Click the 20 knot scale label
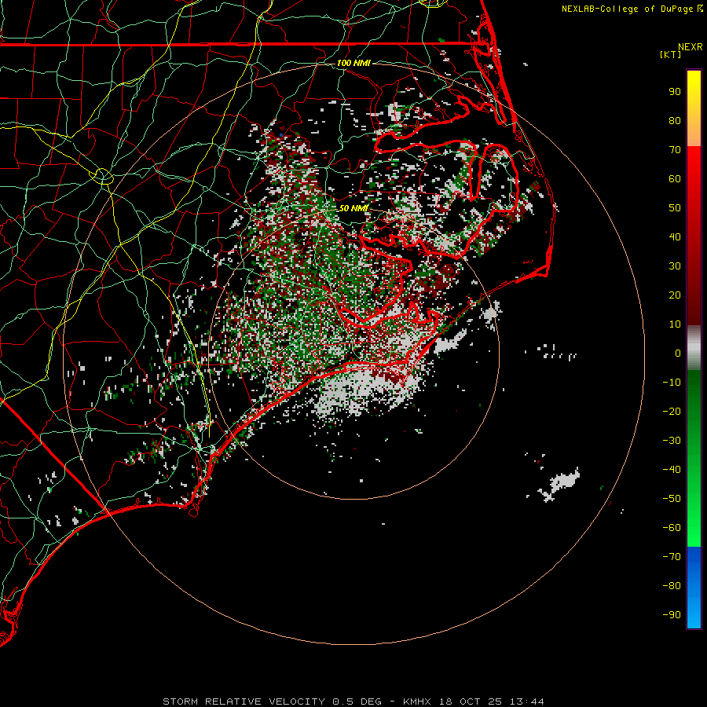 (x=675, y=295)
